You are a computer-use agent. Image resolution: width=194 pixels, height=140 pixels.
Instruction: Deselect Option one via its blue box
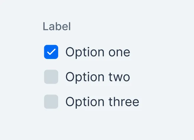pos(51,52)
